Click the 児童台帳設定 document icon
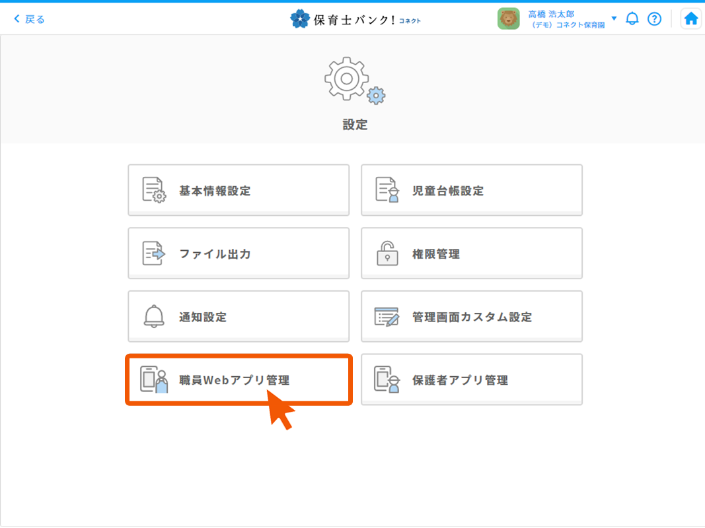The image size is (705, 528). coord(385,189)
